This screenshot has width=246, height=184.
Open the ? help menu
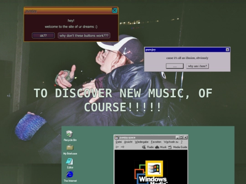pos(181,142)
